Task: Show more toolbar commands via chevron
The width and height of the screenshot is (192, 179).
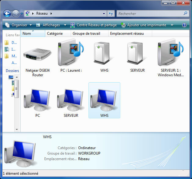Action: click(x=172, y=25)
